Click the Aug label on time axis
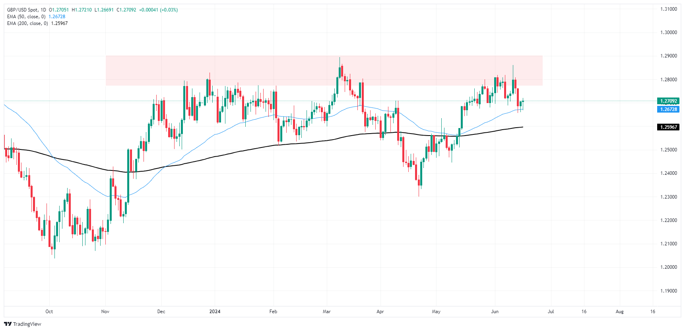The width and height of the screenshot is (685, 331). click(x=619, y=312)
